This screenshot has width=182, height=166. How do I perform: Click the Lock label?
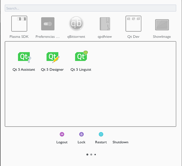click(81, 142)
